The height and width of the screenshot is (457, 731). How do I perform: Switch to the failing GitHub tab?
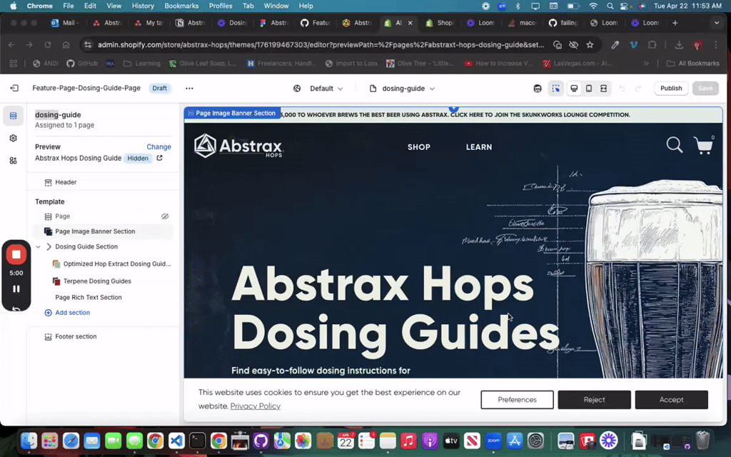(x=564, y=23)
